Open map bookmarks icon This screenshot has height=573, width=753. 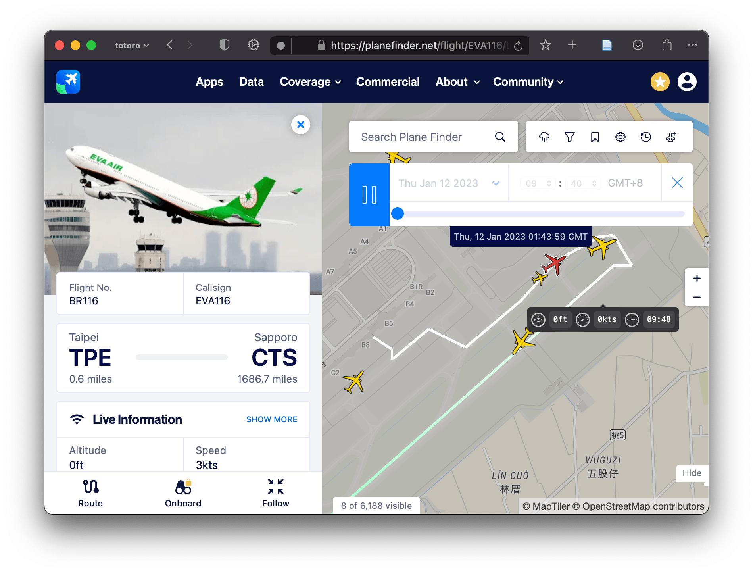595,137
